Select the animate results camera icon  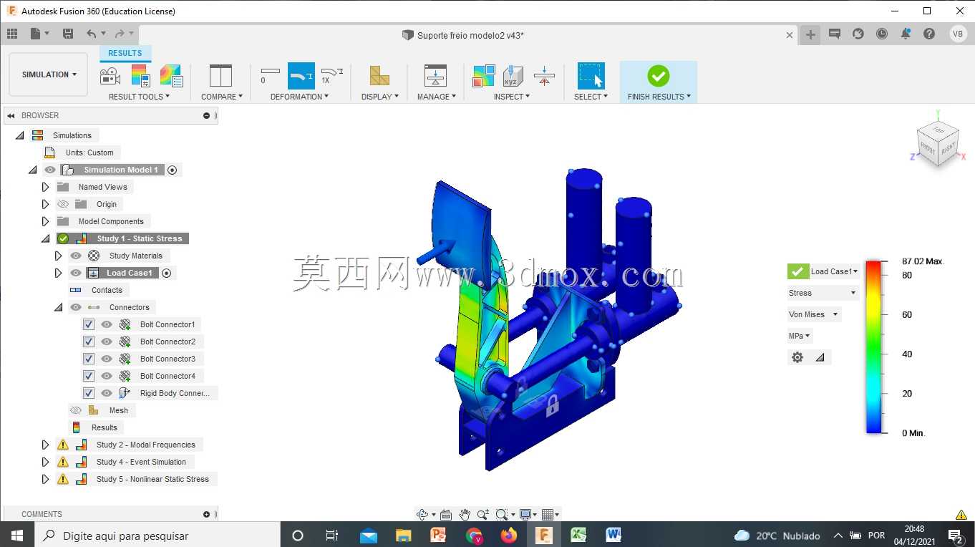click(110, 76)
